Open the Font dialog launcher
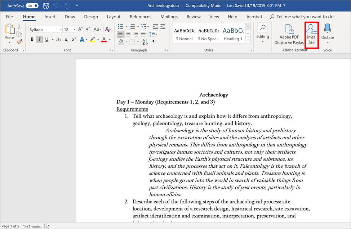This screenshot has width=351, height=229. 111,50
